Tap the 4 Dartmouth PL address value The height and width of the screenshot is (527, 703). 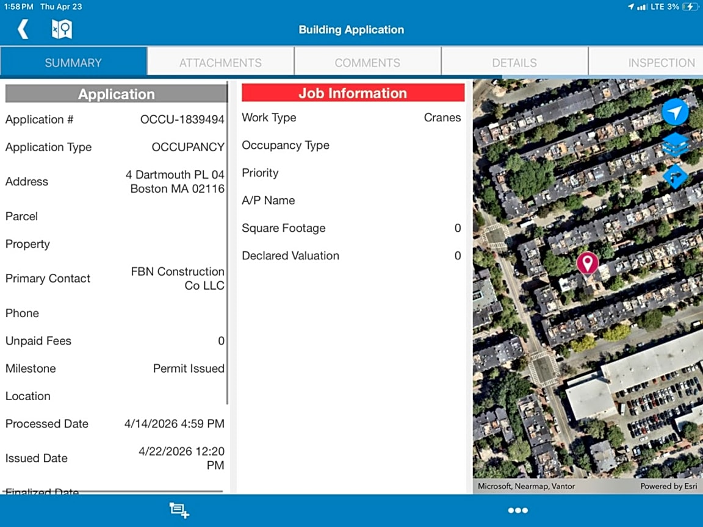(175, 182)
